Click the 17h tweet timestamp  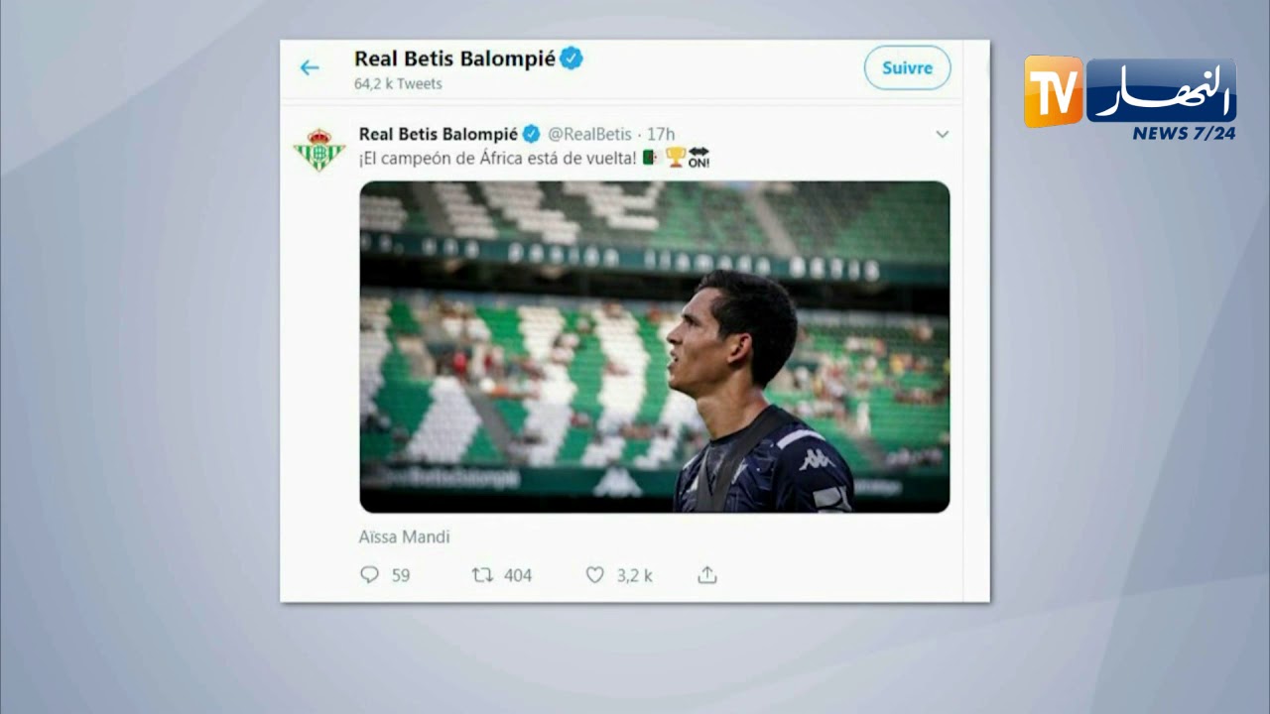pyautogui.click(x=661, y=134)
